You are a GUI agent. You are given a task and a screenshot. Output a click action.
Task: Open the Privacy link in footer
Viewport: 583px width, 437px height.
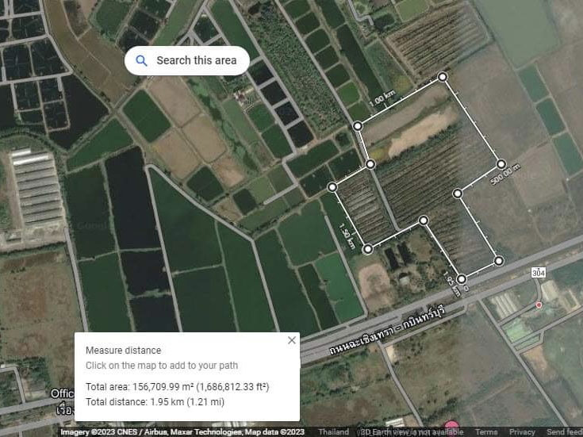[x=522, y=431]
